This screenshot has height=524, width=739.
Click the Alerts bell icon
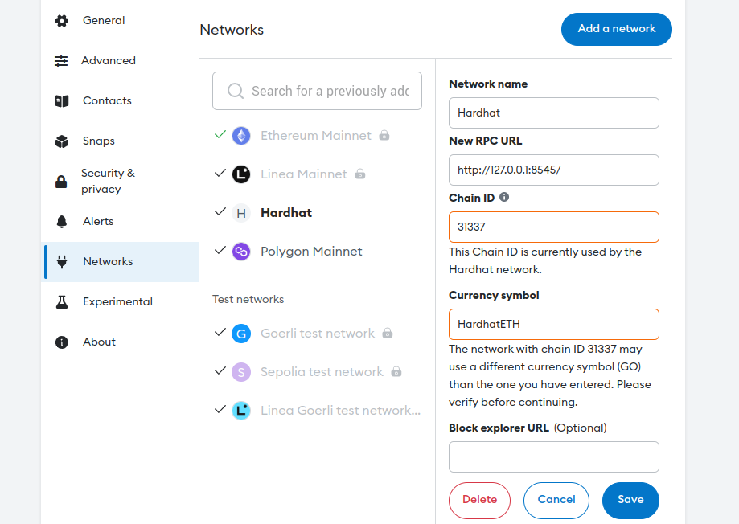click(62, 221)
